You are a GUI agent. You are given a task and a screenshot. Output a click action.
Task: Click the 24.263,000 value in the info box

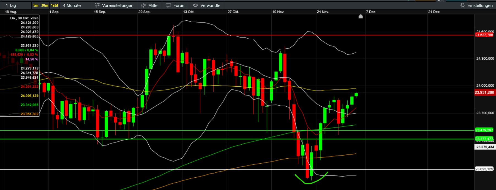click(x=29, y=27)
